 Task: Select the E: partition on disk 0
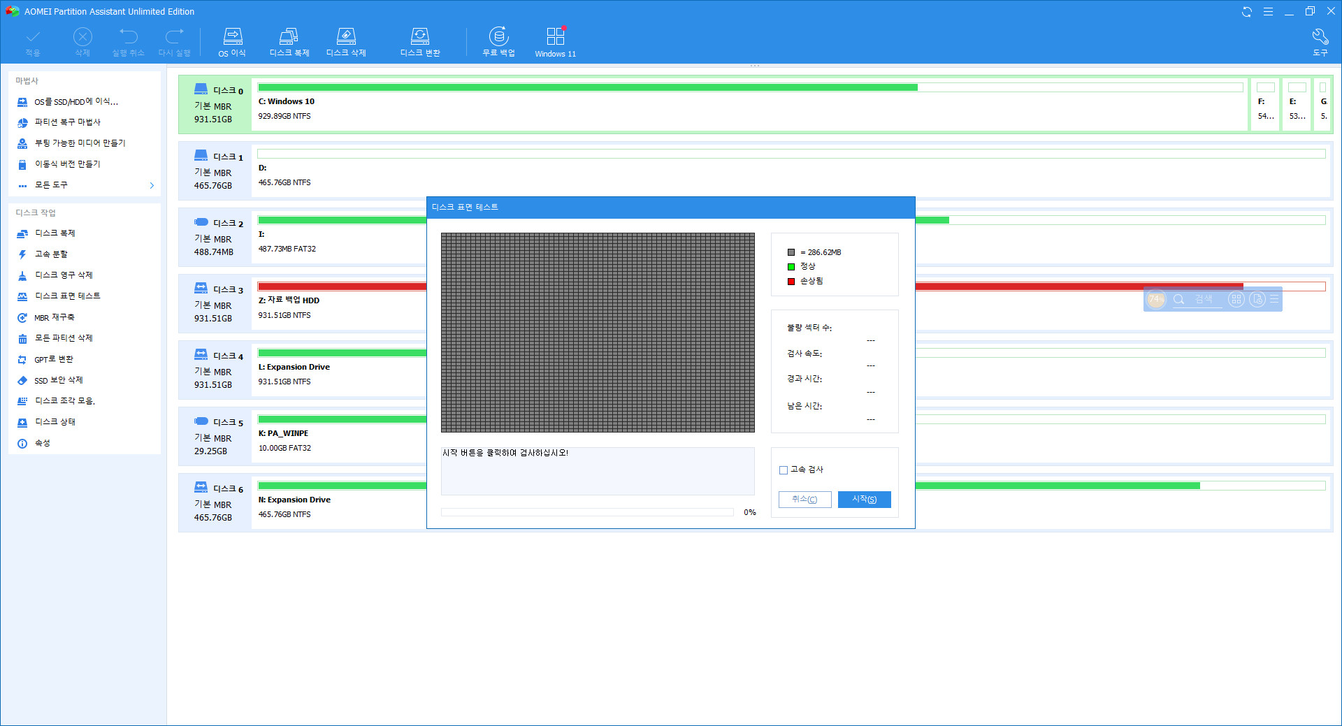1297,104
